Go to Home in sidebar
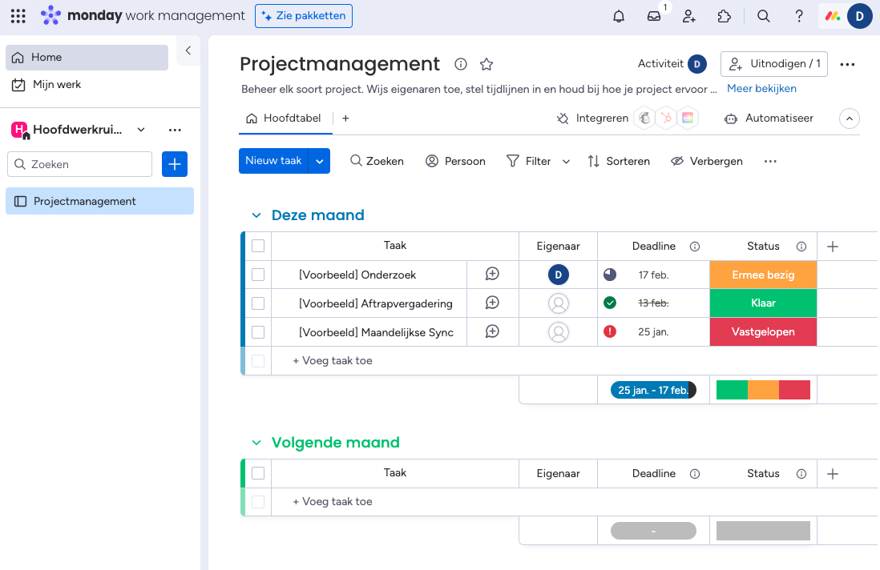 [87, 57]
